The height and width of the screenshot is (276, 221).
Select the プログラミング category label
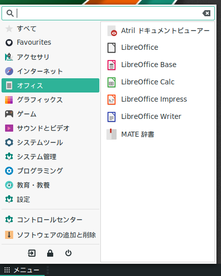40,171
